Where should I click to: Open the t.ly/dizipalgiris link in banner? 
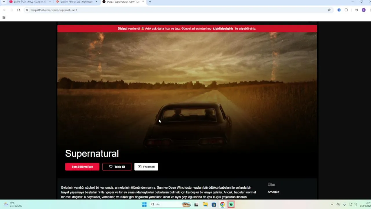coord(223,28)
